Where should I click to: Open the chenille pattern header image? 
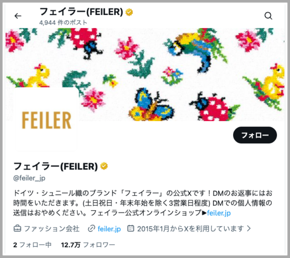click(x=145, y=74)
